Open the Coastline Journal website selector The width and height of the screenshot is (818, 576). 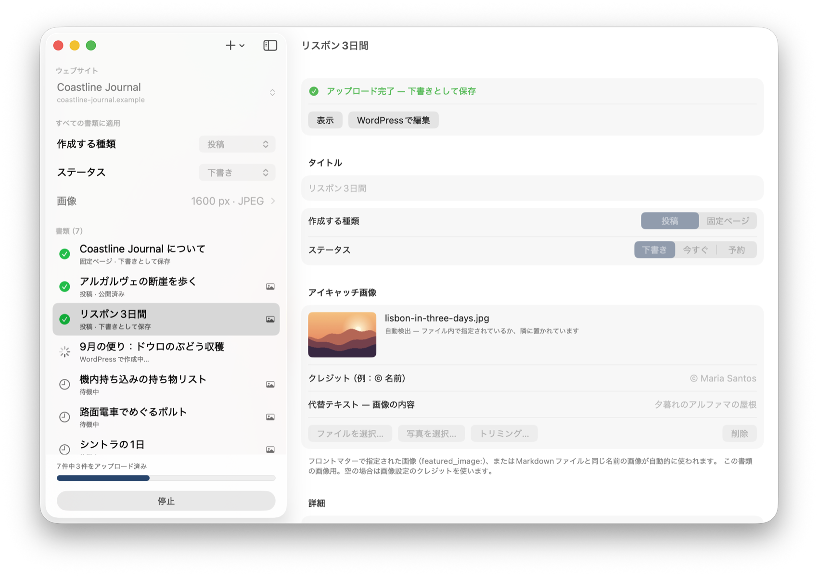tap(166, 92)
